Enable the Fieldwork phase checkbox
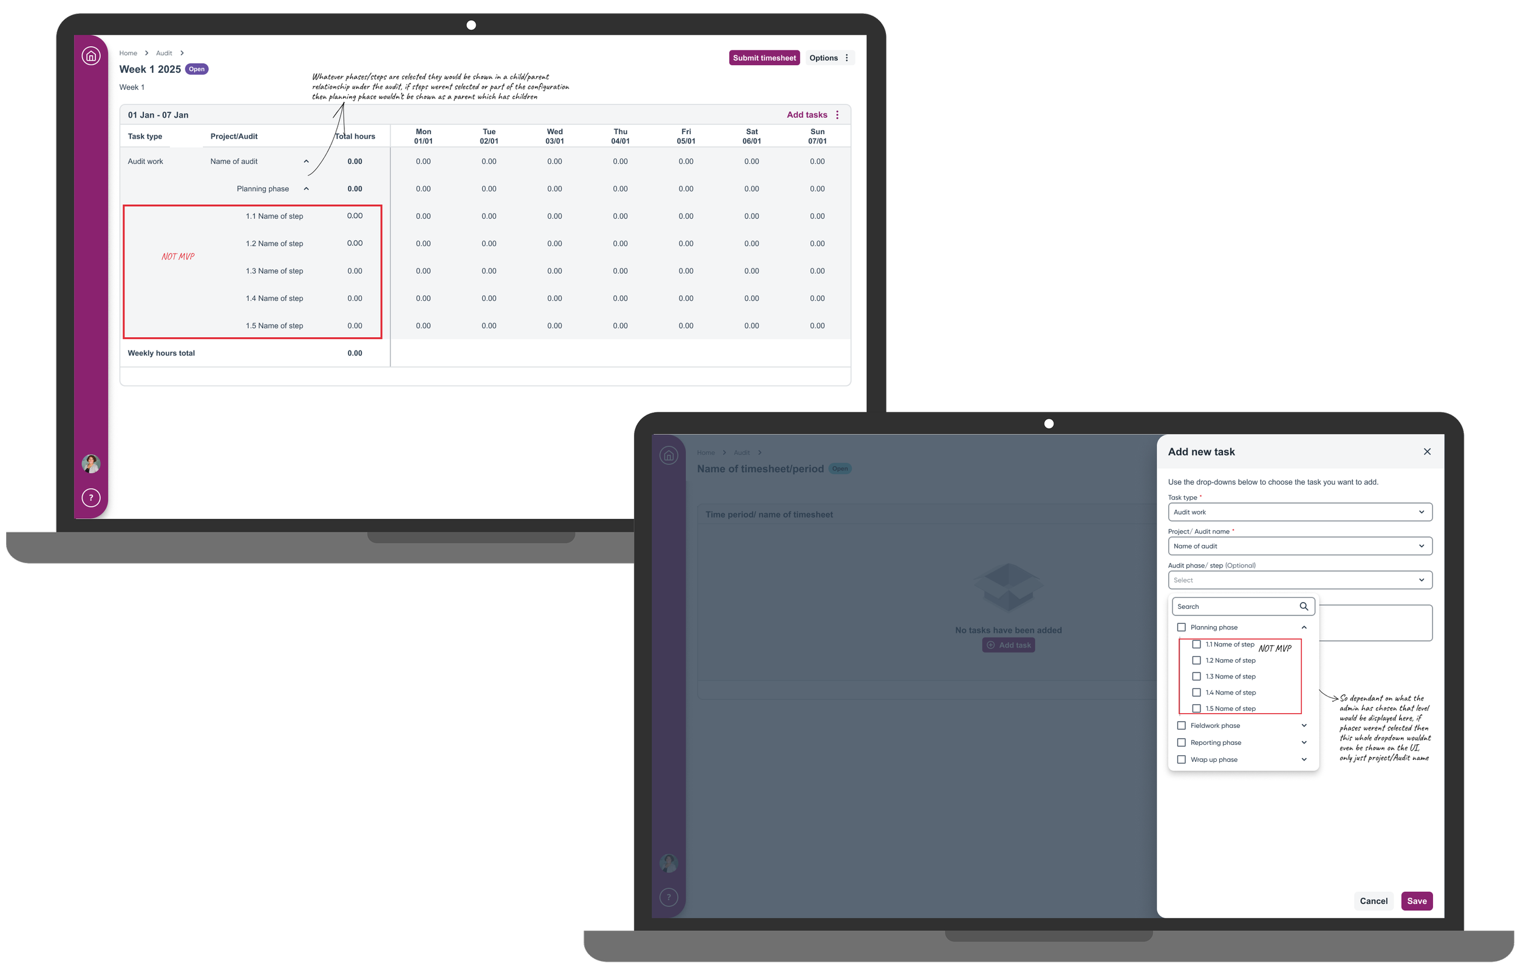 coord(1181,726)
